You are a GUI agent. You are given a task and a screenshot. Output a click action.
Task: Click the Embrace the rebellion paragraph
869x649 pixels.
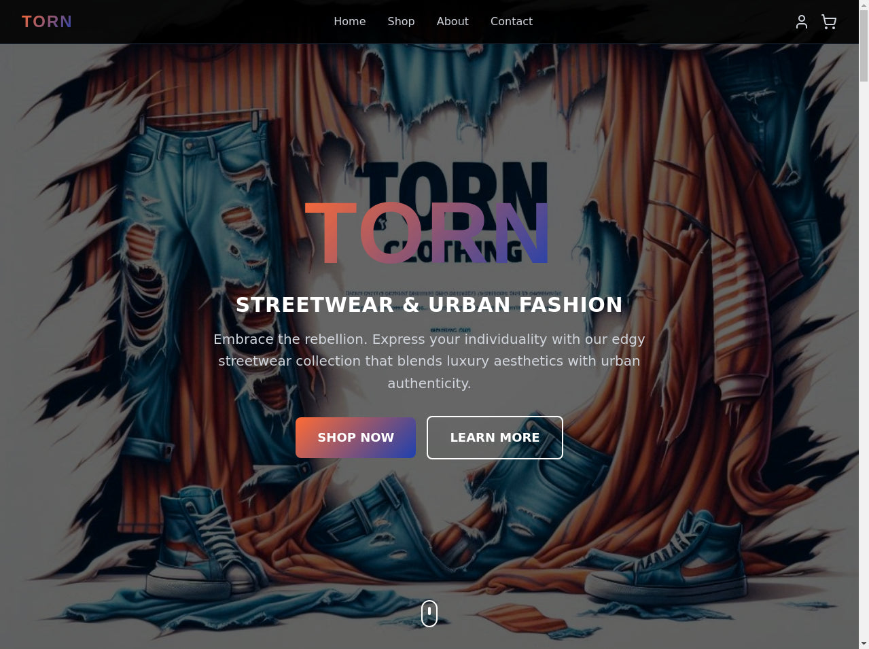pyautogui.click(x=429, y=361)
